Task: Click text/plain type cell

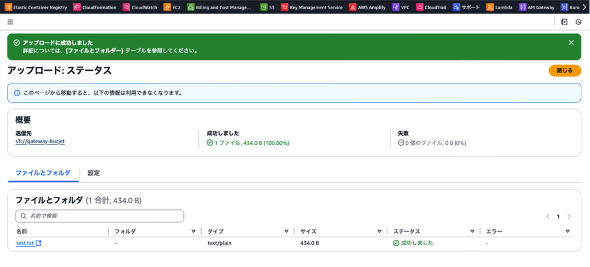Action: (x=220, y=243)
